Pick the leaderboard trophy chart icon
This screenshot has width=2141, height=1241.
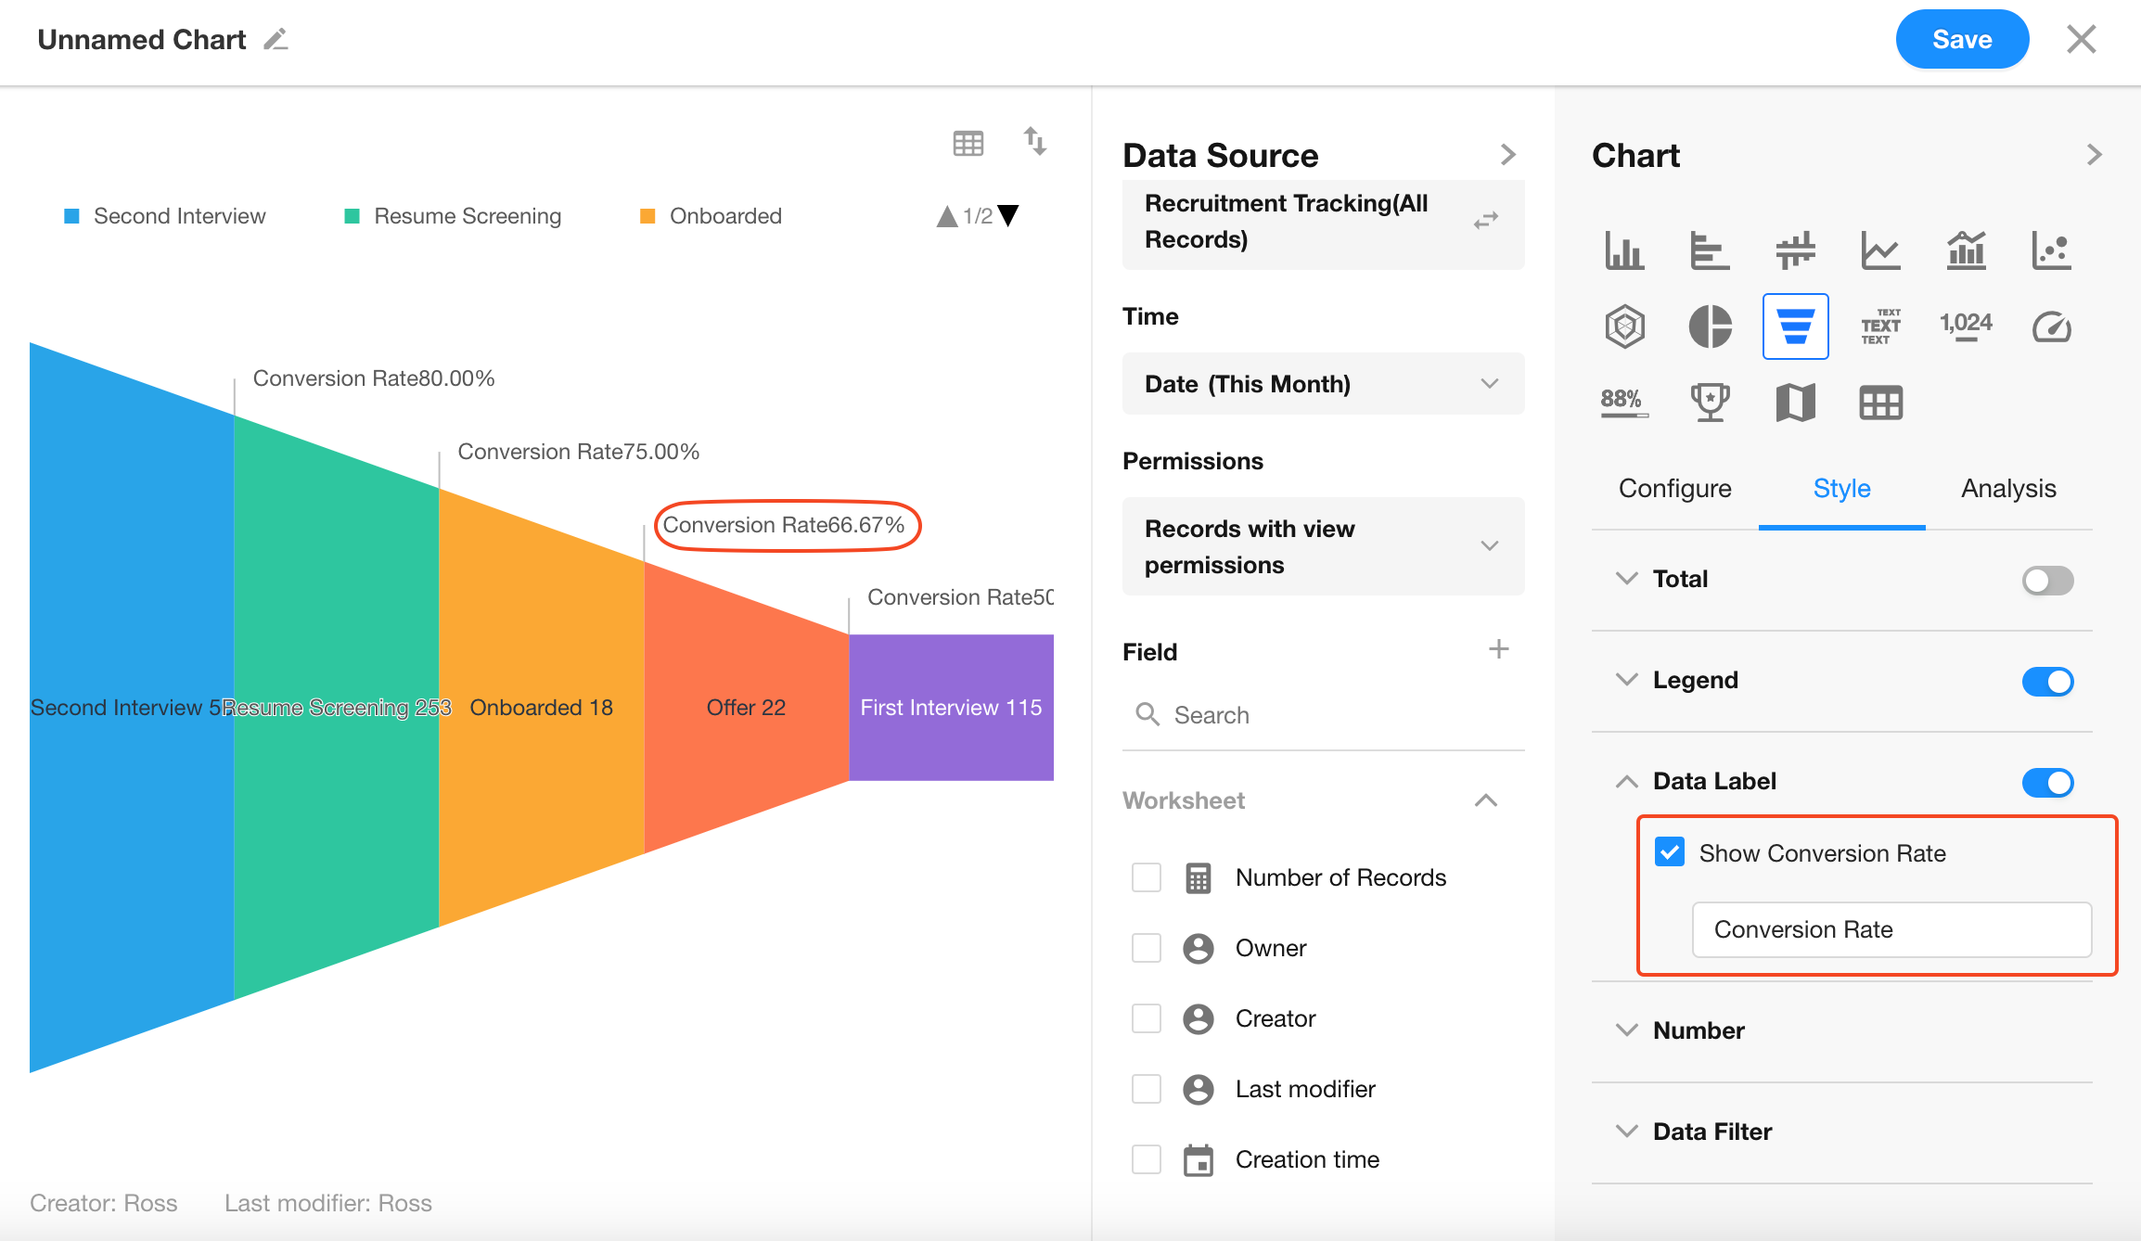[1710, 403]
